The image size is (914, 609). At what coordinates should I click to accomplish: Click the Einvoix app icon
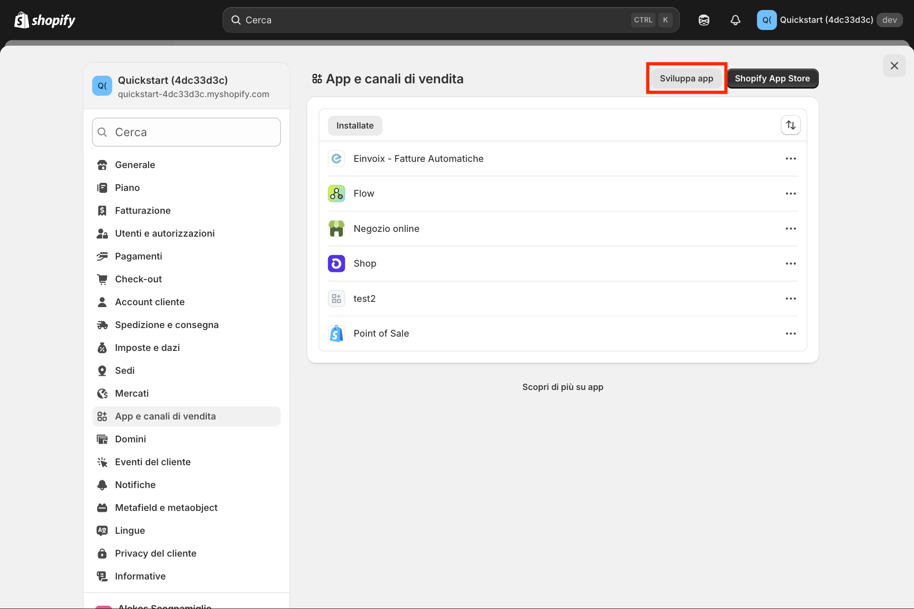click(x=336, y=159)
